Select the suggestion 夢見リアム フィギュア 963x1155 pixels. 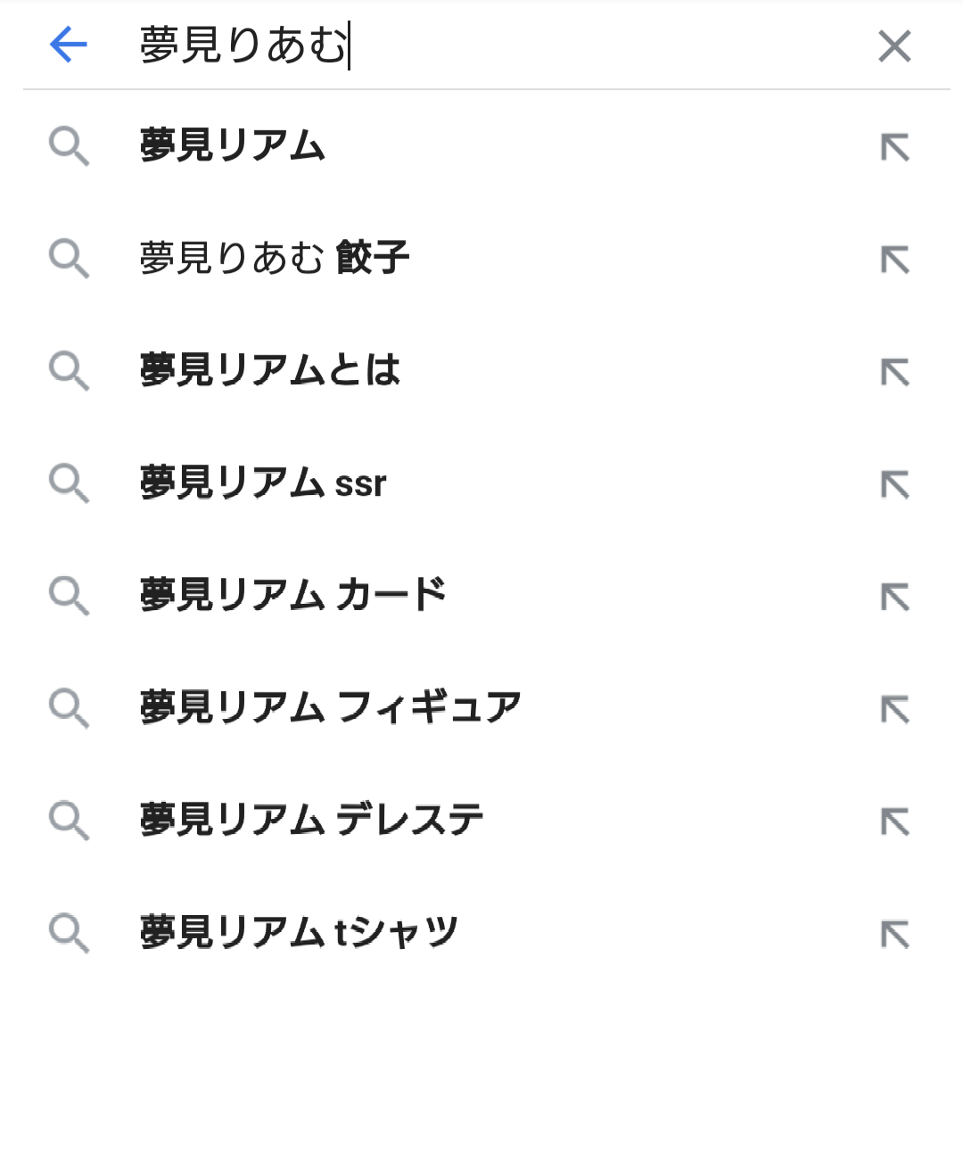click(x=331, y=708)
